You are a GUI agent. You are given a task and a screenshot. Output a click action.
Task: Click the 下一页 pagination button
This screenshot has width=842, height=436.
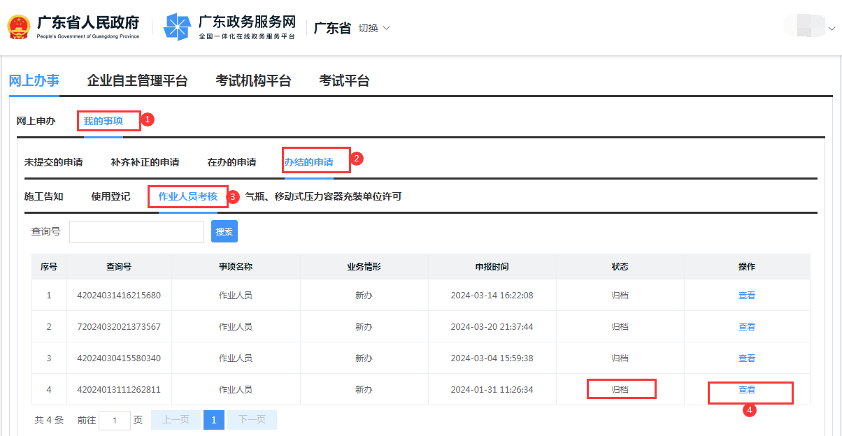252,420
